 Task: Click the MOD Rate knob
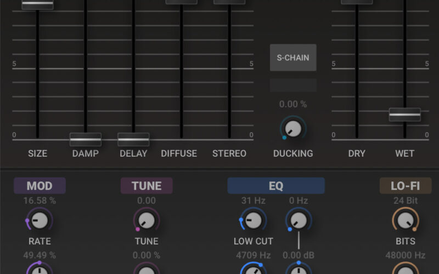tap(40, 221)
